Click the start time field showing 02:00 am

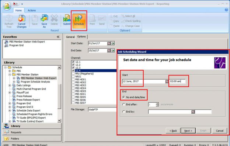pos(178,81)
